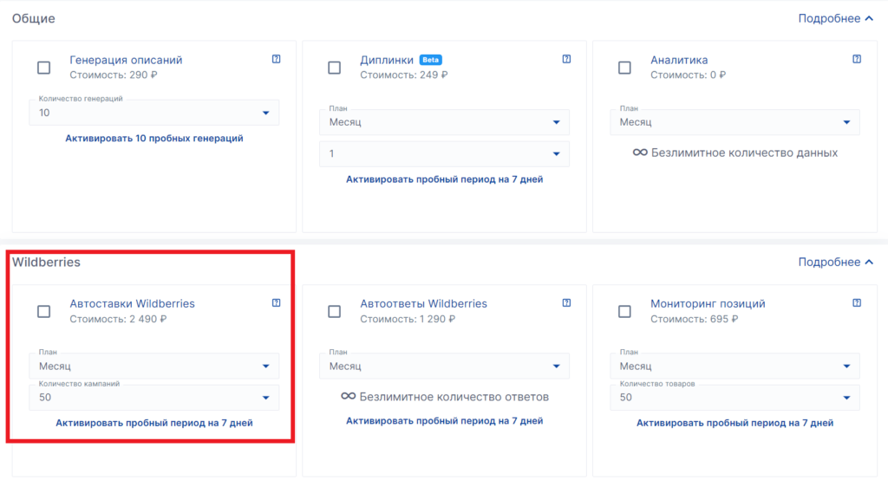
Task: Click the help icon on Диплинки card
Action: 566,60
